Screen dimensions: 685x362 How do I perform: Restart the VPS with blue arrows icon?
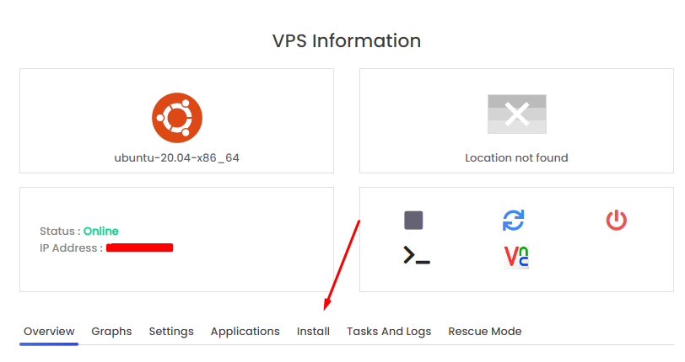pos(513,220)
